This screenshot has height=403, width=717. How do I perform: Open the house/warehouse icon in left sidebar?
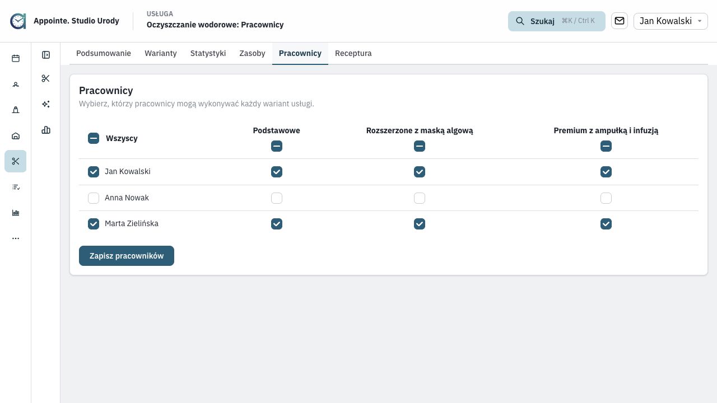pos(16,136)
